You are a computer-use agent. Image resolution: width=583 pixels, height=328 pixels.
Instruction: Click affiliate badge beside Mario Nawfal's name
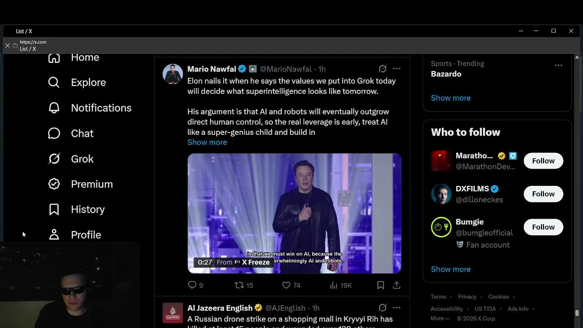(x=253, y=69)
